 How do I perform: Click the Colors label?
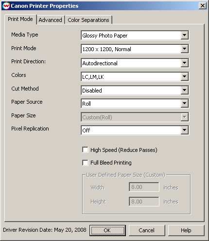pyautogui.click(x=18, y=75)
